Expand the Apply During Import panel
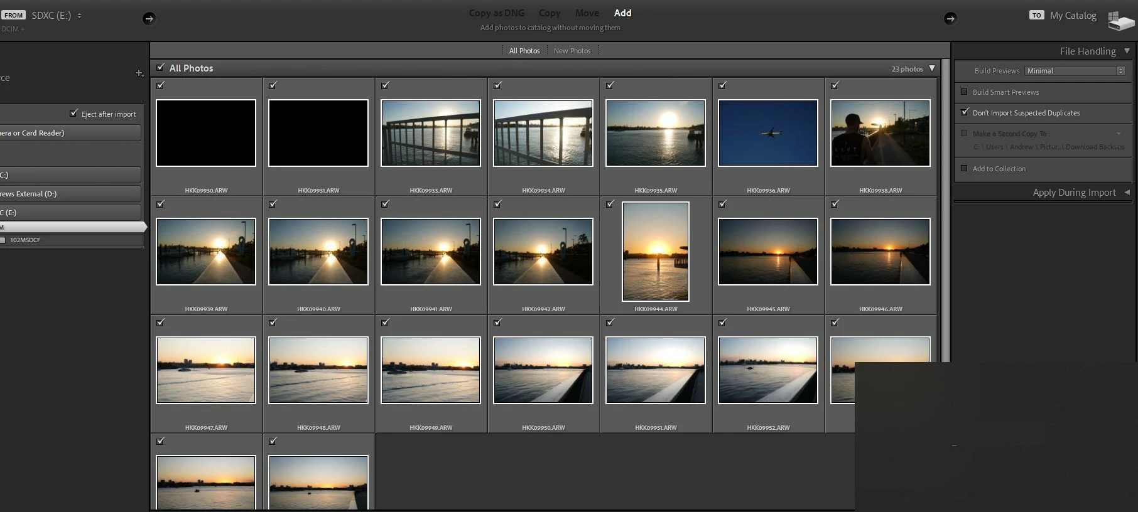The width and height of the screenshot is (1138, 512). pos(1127,192)
